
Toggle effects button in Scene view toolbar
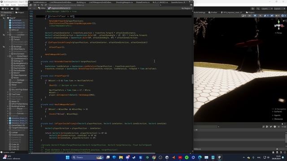[x=265, y=16]
